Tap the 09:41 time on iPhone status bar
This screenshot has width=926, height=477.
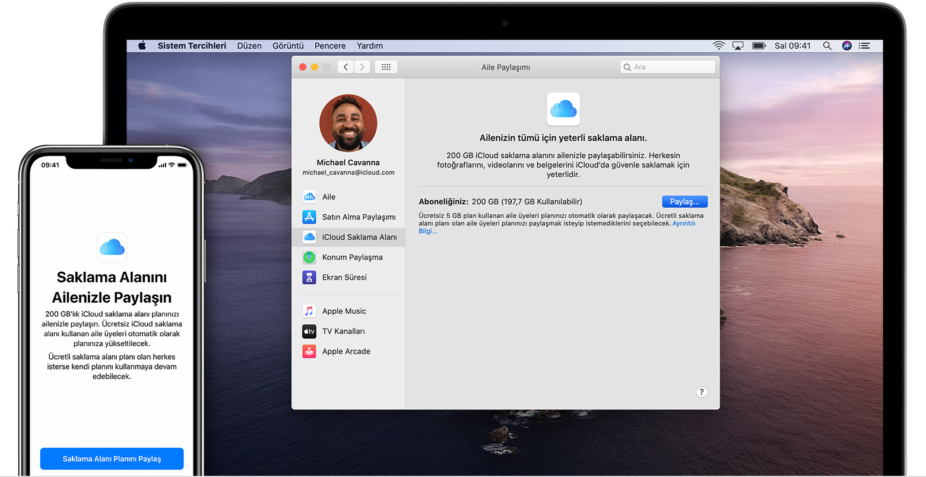(50, 165)
